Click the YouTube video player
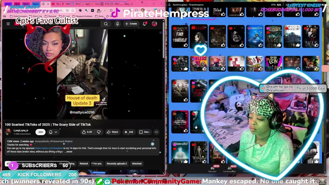Image resolution: width=329 pixels, height=185 pixels. coord(82,75)
